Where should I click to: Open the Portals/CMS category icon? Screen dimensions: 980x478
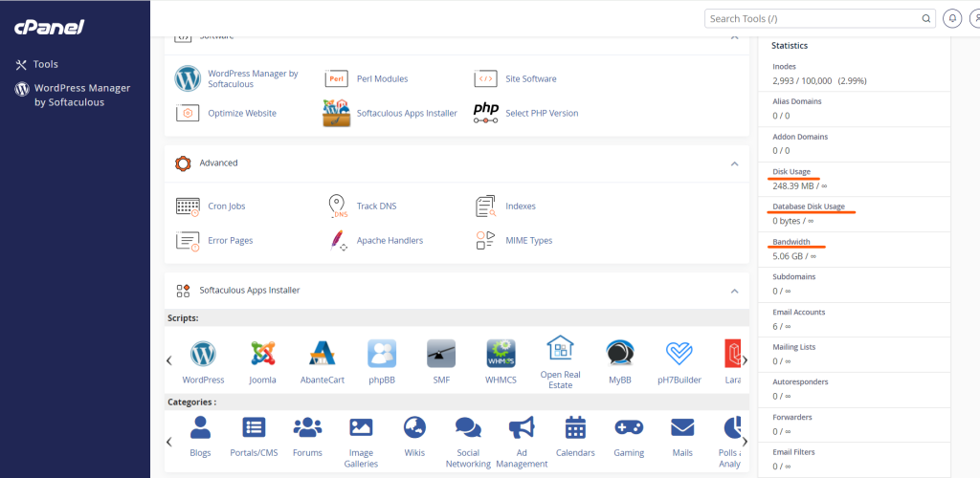254,427
